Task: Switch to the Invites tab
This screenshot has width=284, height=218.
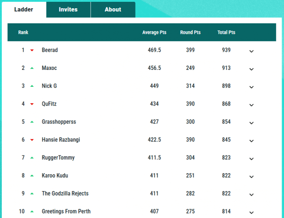Action: pyautogui.click(x=68, y=10)
